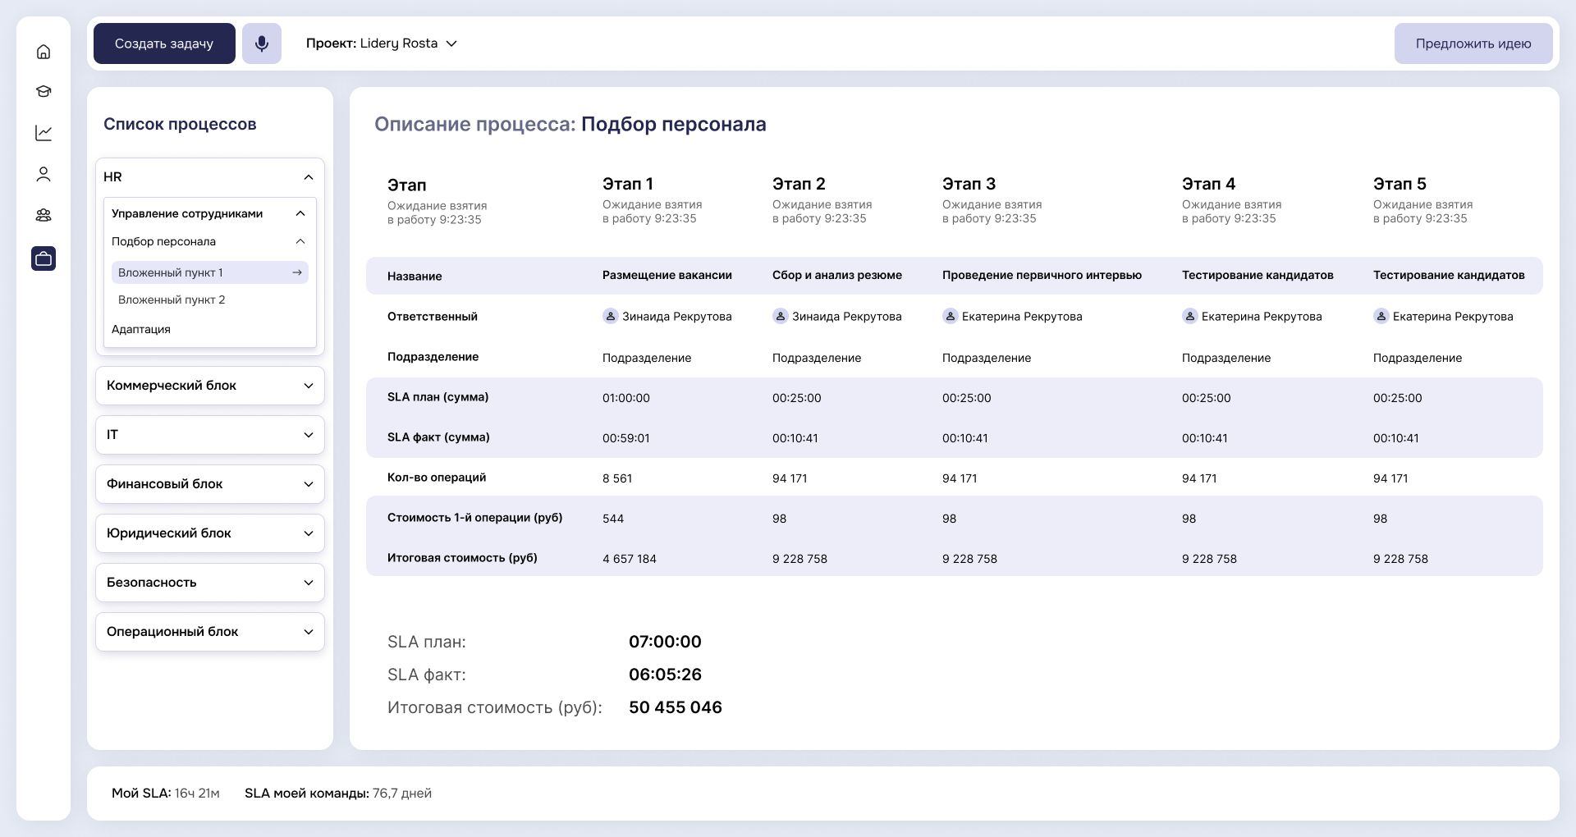
Task: Click the Этап 3 column header
Action: tap(969, 184)
